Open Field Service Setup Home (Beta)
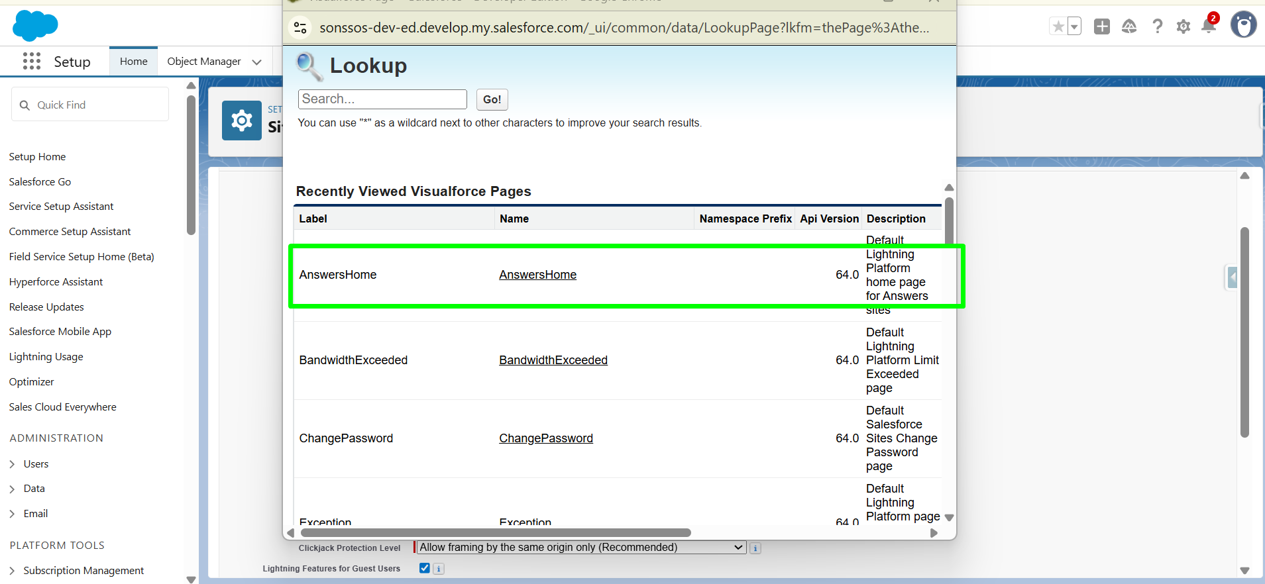Viewport: 1265px width, 584px height. pyautogui.click(x=82, y=257)
